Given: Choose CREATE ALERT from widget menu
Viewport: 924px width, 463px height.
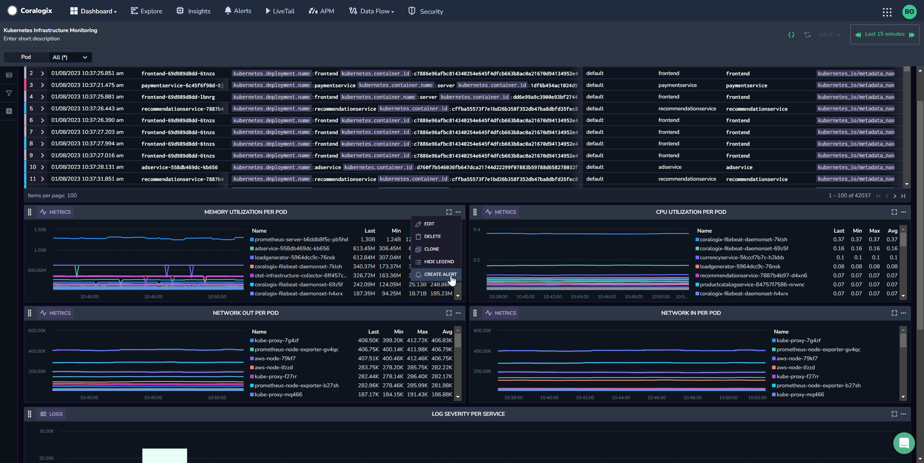Looking at the screenshot, I should pos(436,274).
